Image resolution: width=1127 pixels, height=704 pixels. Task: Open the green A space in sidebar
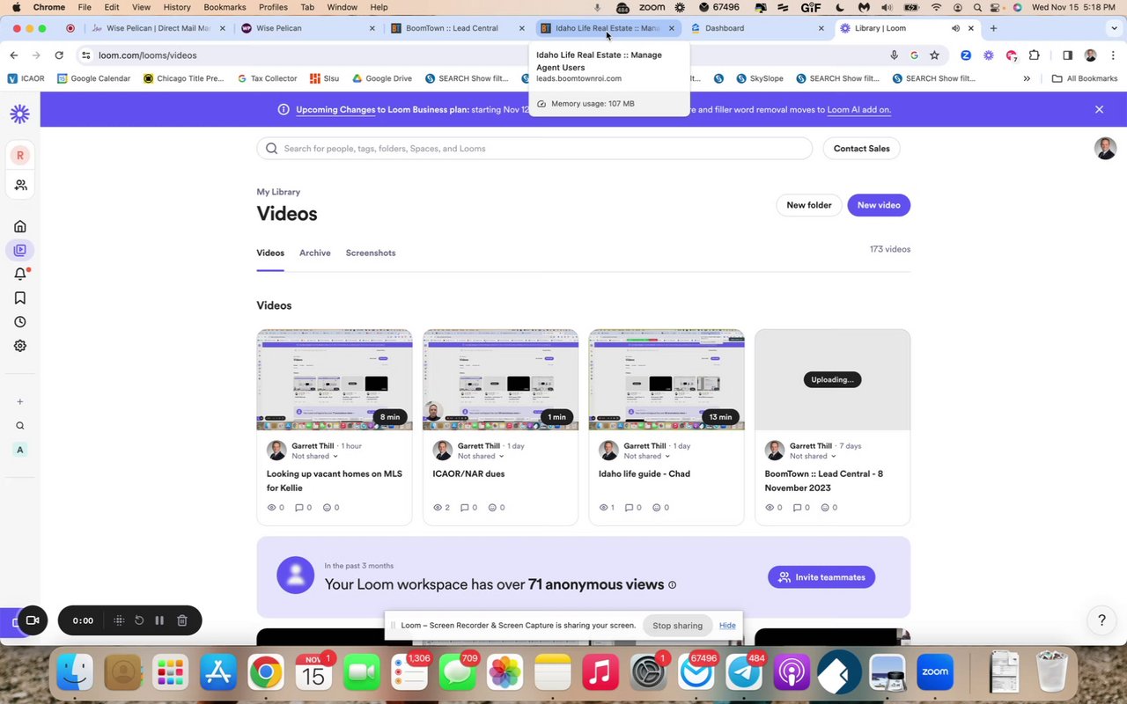(x=19, y=450)
